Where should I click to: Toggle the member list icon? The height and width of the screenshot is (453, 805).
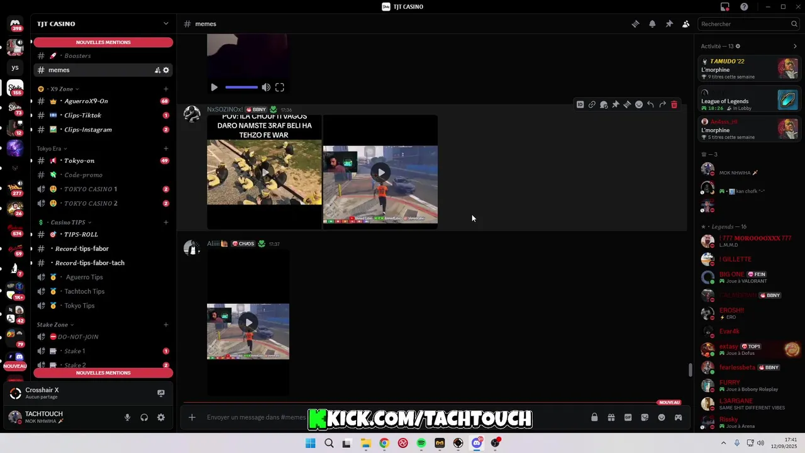[686, 24]
